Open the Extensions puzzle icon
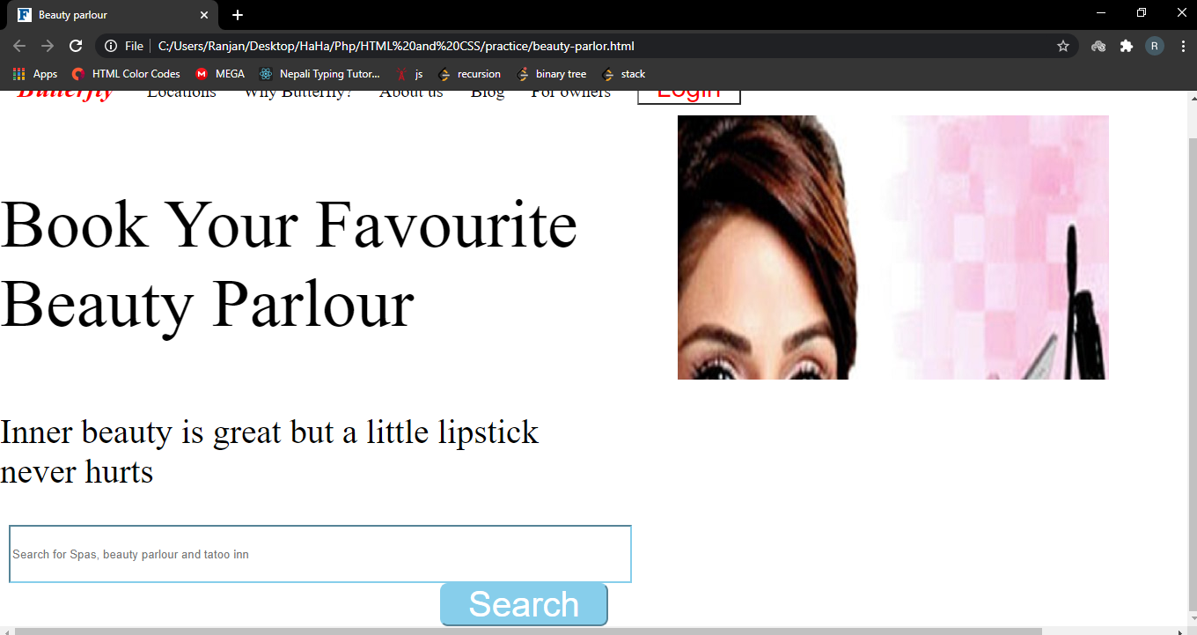The image size is (1197, 635). pos(1126,46)
